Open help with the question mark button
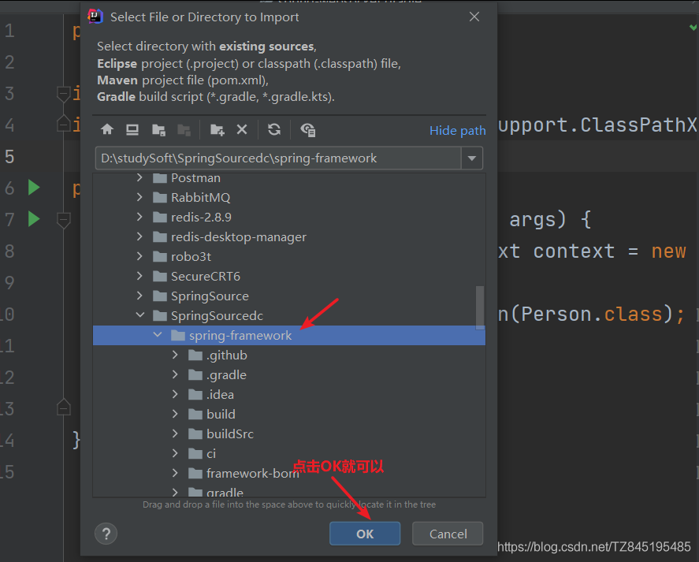The height and width of the screenshot is (562, 699). point(106,534)
